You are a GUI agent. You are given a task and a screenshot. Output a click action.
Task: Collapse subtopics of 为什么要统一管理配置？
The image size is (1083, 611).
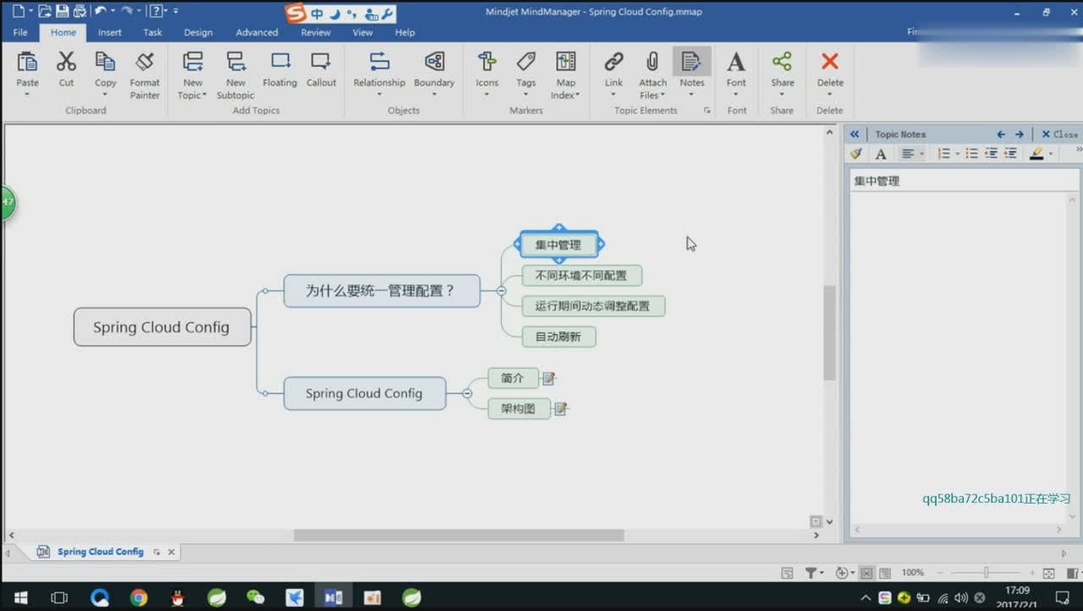(x=502, y=290)
